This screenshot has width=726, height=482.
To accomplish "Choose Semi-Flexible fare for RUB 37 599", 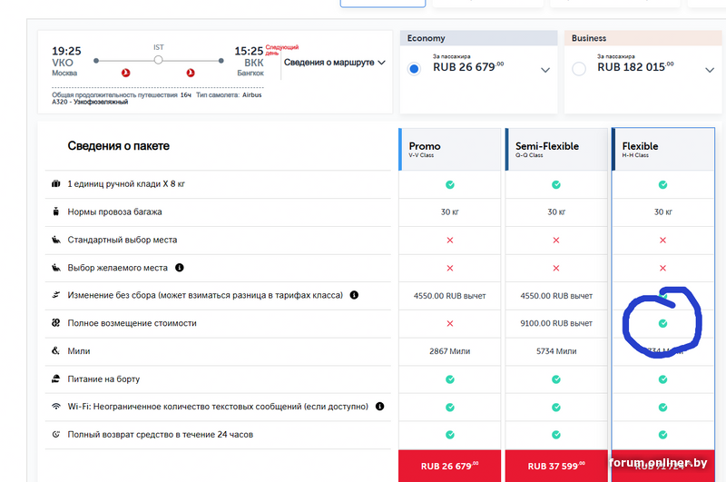I will coord(556,466).
